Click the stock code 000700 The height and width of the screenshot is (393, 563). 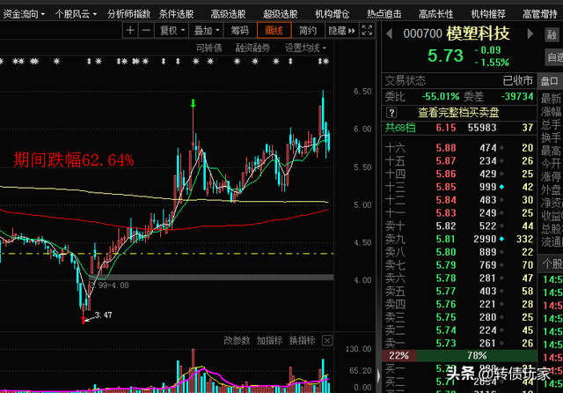(x=422, y=33)
